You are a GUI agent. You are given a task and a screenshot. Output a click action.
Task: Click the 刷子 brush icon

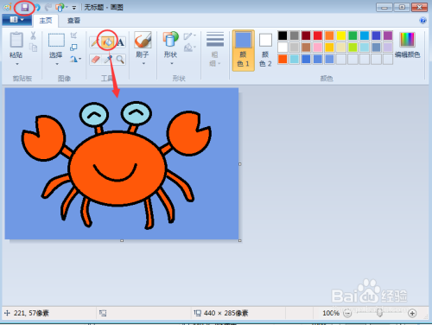pyautogui.click(x=143, y=40)
